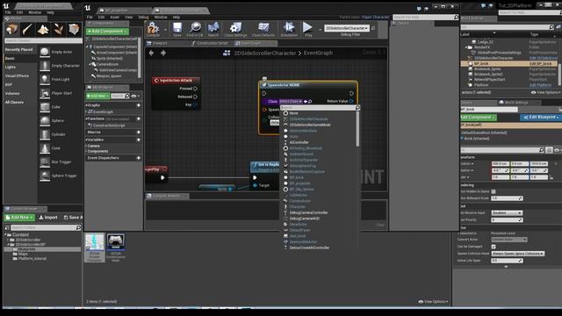
Task: Open the Convert Actor dropdown
Action: pyautogui.click(x=509, y=240)
